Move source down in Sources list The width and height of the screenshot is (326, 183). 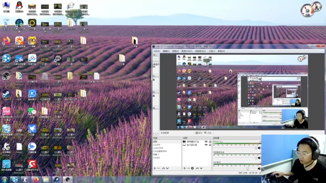tap(201, 168)
